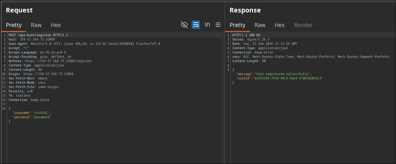This screenshot has height=164, width=396.
Task: Click the Sec-Fetch-Dest: empty line
Action: pos(28,78)
